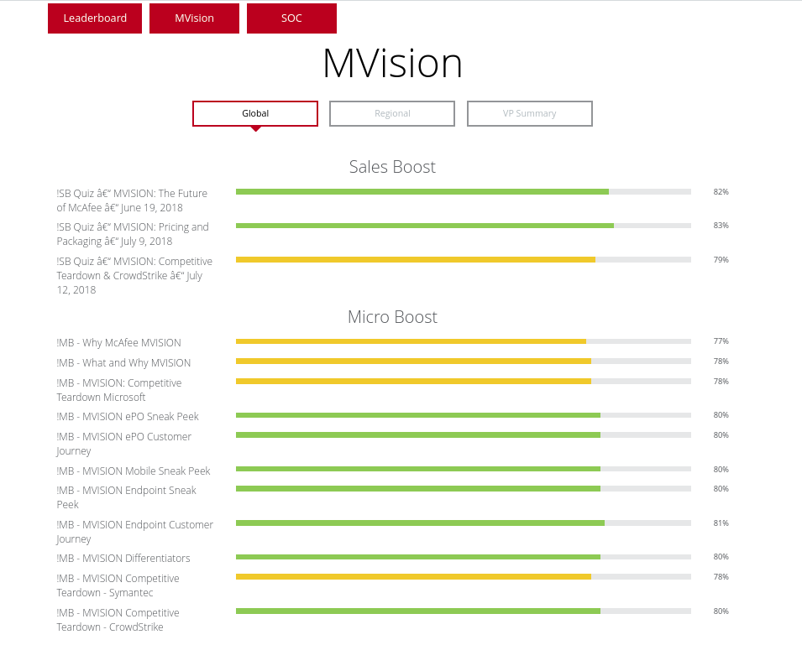The image size is (802, 645).
Task: Click the Why McAfee MVISION progress bar
Action: [x=464, y=341]
